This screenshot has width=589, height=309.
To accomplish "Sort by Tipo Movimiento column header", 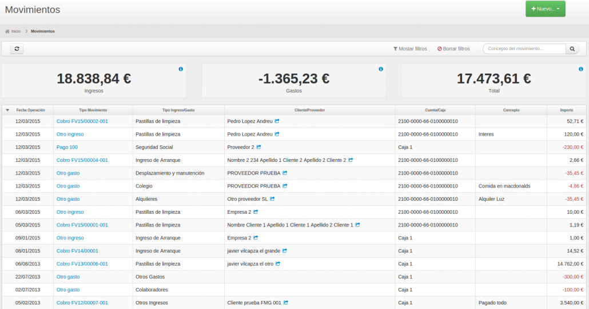I will (x=93, y=110).
